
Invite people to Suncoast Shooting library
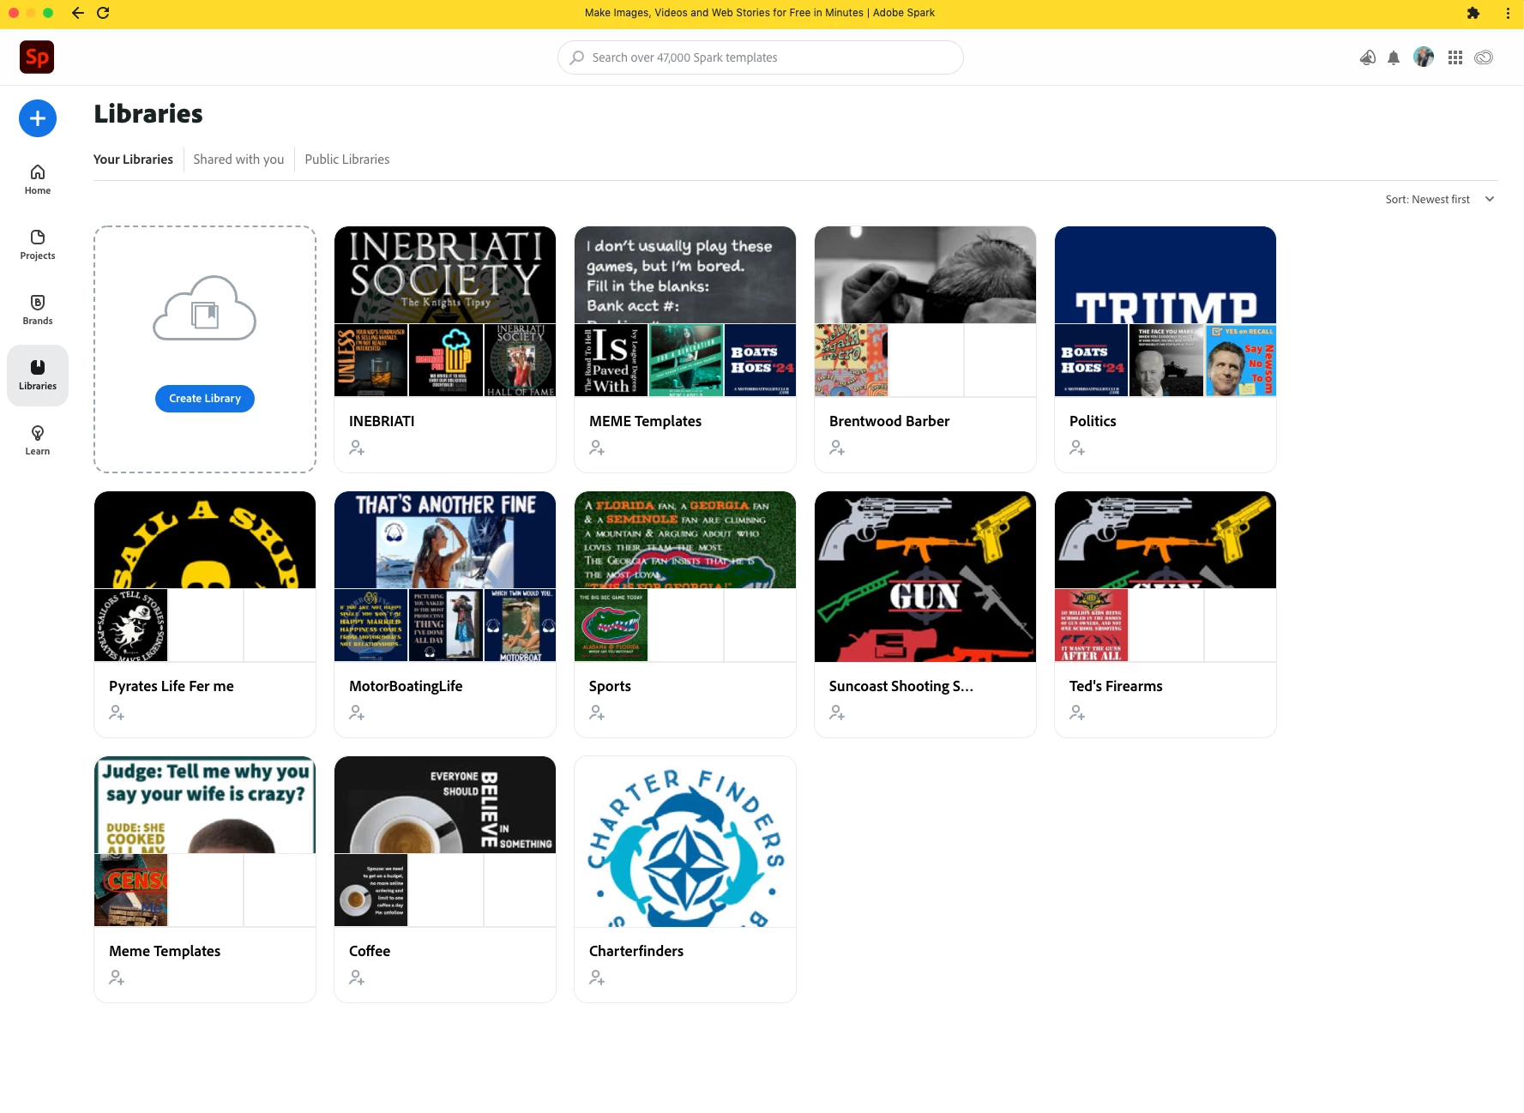(837, 713)
